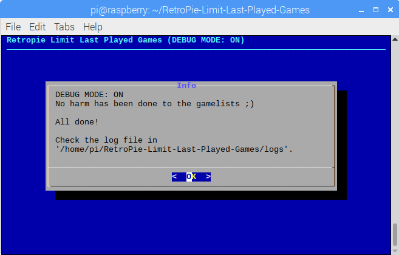
Task: Click the logs directory path text
Action: (x=174, y=149)
